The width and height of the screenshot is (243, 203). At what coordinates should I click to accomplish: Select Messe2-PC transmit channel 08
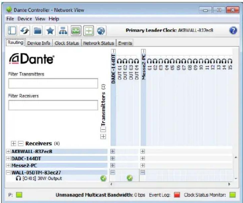tap(190, 64)
